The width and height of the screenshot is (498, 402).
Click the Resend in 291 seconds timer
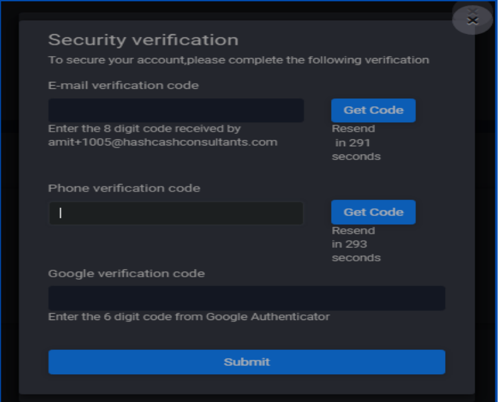tap(356, 142)
